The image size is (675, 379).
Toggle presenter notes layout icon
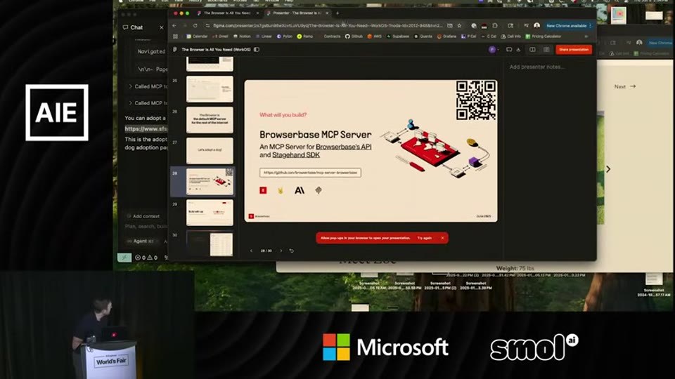coord(546,49)
